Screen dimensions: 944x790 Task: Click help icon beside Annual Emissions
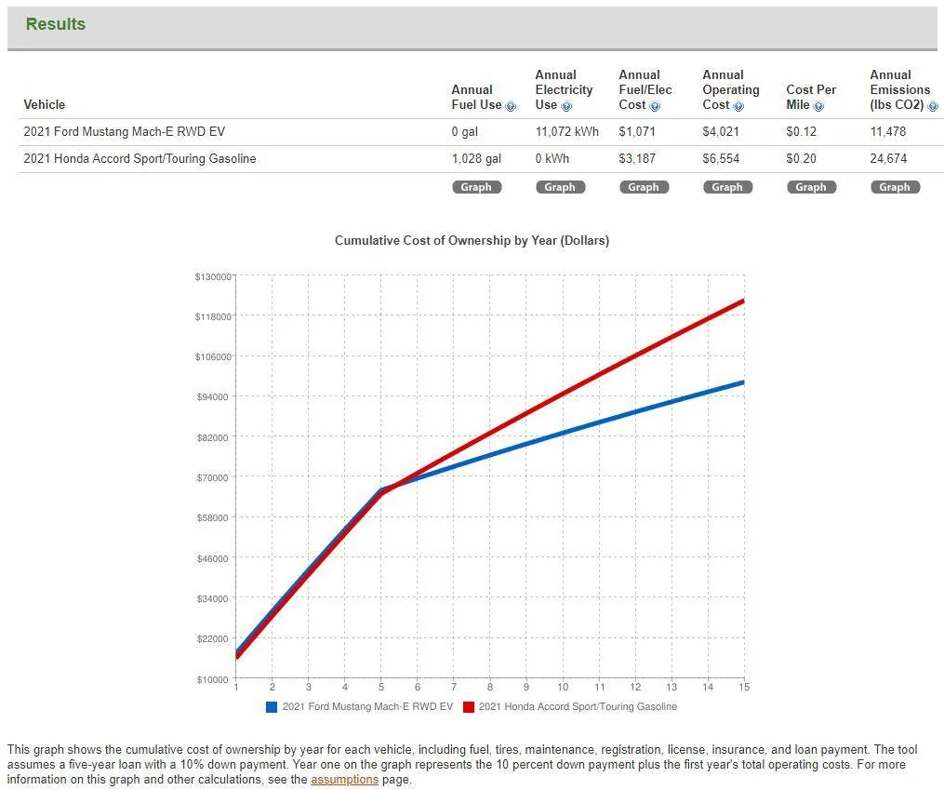(933, 107)
